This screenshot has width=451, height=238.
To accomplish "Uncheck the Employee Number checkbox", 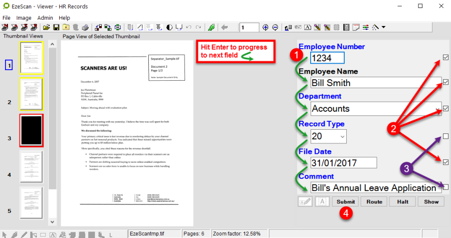I will (445, 58).
